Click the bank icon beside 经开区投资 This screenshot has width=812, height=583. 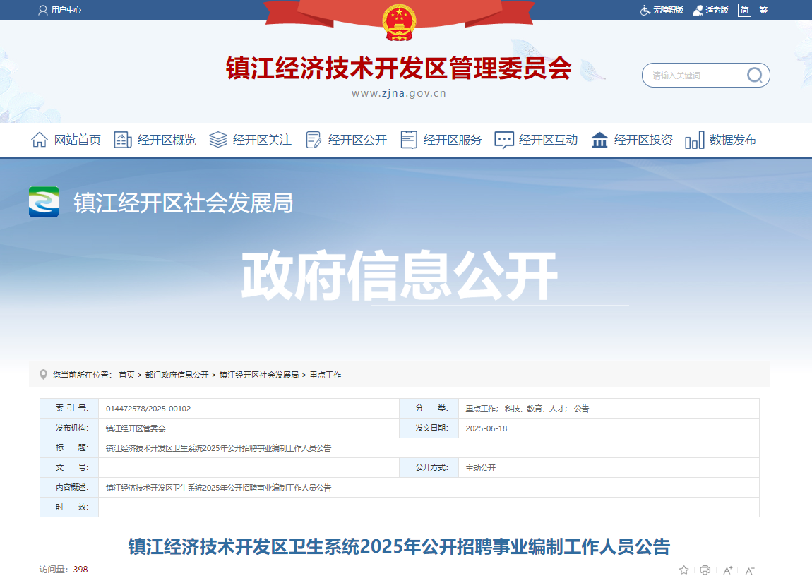599,140
